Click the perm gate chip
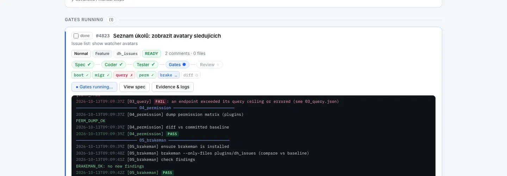Screen dimensions: 507x176 pos(146,75)
